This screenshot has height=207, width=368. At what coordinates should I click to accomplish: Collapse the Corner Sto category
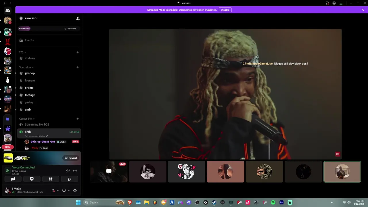(x=27, y=119)
